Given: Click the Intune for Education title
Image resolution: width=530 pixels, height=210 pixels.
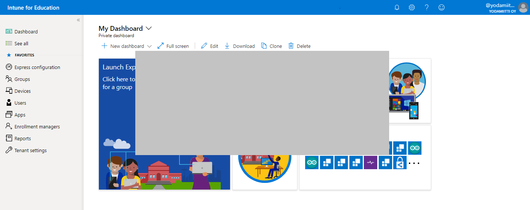Looking at the screenshot, I should (x=33, y=7).
